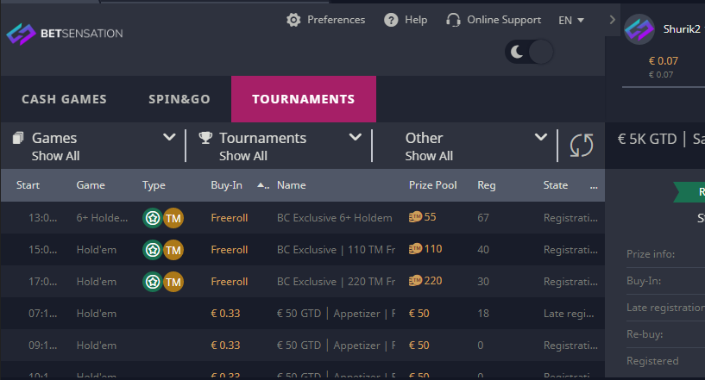The image size is (705, 380).
Task: Click the BetSensation logo icon
Action: pos(21,34)
